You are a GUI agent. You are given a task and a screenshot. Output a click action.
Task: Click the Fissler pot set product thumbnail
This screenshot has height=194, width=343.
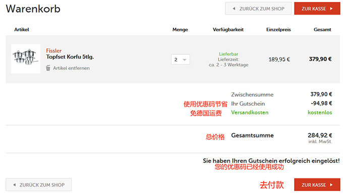[26, 59]
